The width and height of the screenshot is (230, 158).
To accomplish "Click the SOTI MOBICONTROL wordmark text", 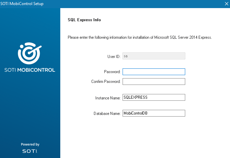I will point(30,70).
